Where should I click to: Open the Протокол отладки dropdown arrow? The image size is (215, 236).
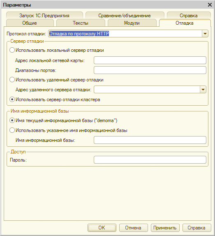pos(205,34)
